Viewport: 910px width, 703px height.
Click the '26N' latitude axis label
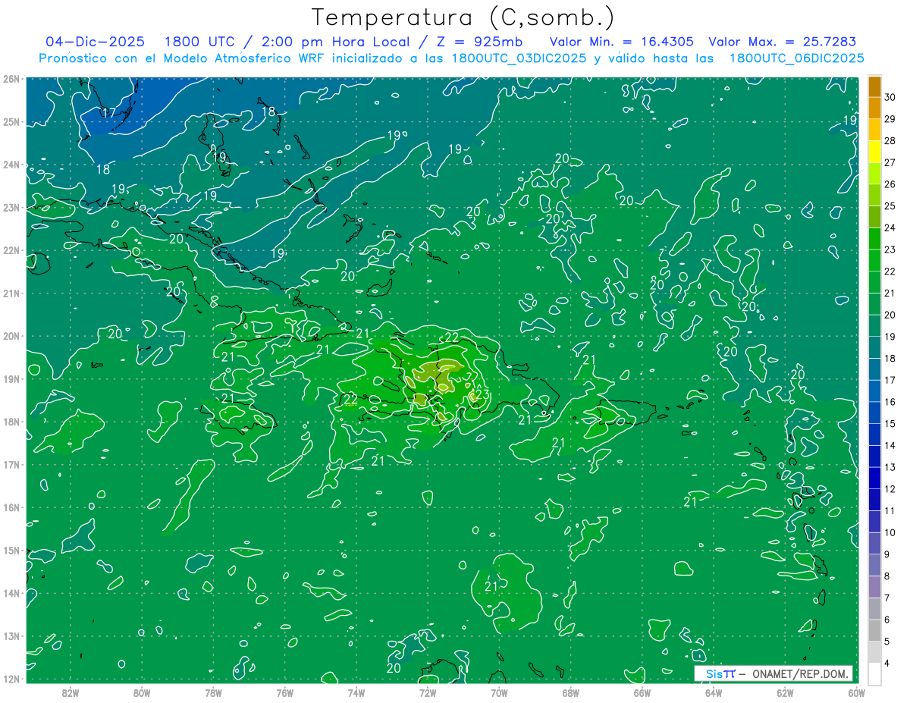[x=11, y=79]
